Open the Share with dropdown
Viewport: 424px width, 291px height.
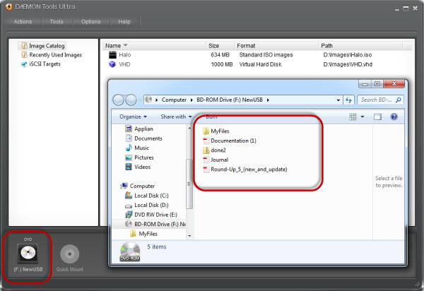click(x=176, y=117)
